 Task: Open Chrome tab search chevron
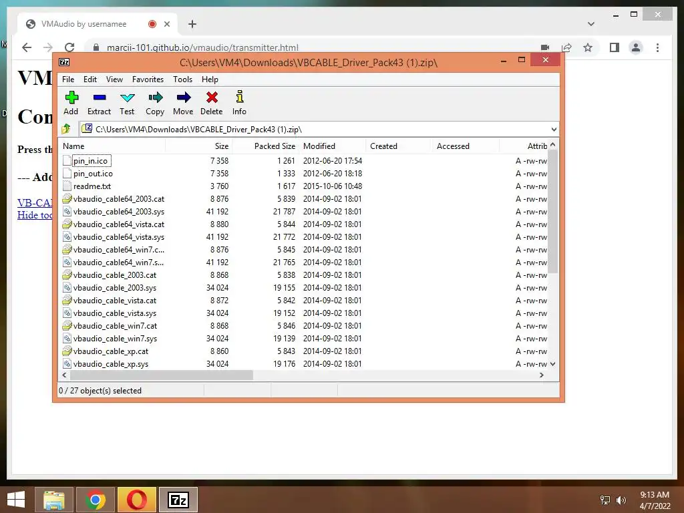(x=591, y=24)
